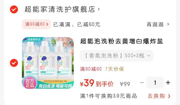This screenshot has width=180, height=105.
Task: Open the product title 超能泡洗粉去黄增白爆炸盐
Action: (121, 41)
